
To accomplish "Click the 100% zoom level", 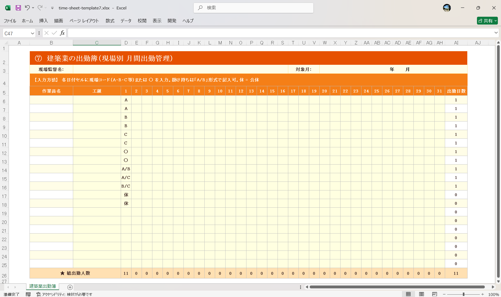I will (x=493, y=294).
